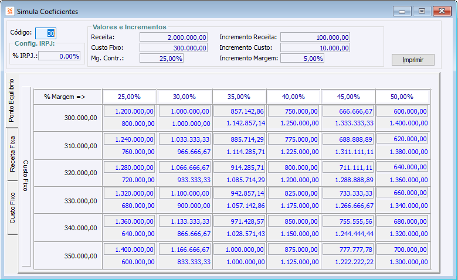Click the value 875.000,00
458x280 pixels.
click(x=293, y=250)
